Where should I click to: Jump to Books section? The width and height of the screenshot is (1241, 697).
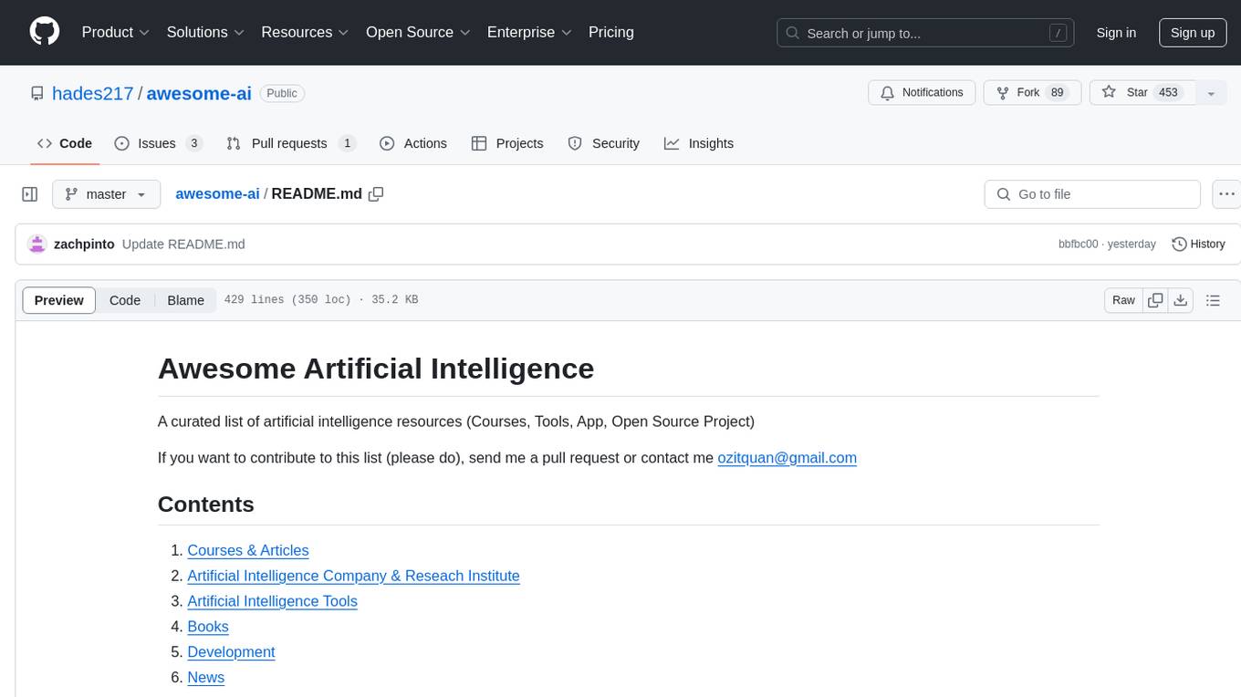[208, 627]
